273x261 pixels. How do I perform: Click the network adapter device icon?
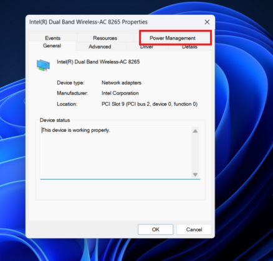(x=43, y=65)
